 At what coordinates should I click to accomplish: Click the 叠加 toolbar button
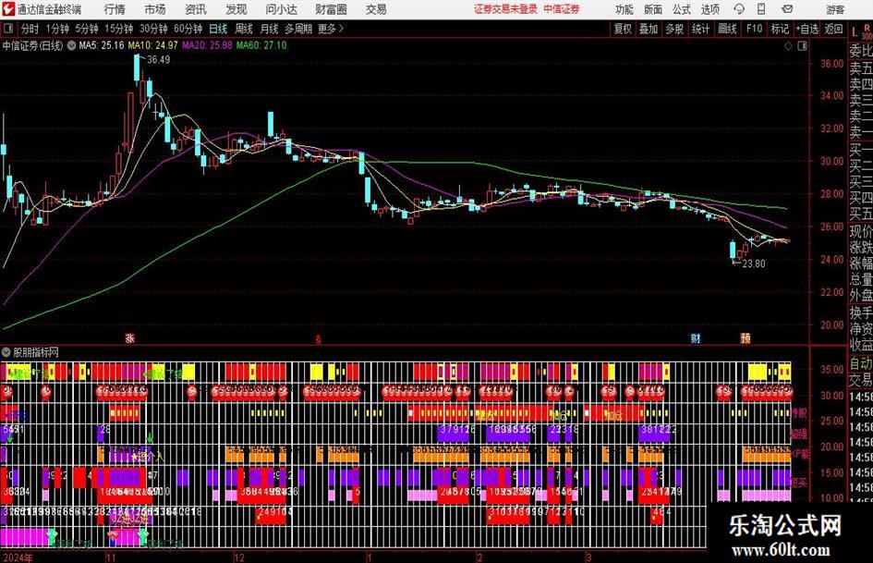(649, 29)
